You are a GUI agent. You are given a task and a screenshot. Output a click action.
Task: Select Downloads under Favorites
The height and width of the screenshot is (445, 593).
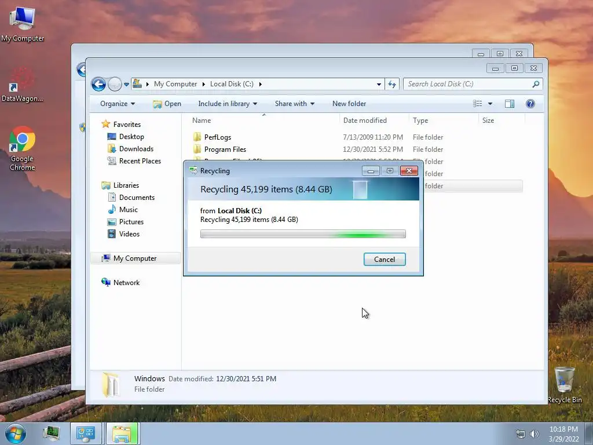136,149
